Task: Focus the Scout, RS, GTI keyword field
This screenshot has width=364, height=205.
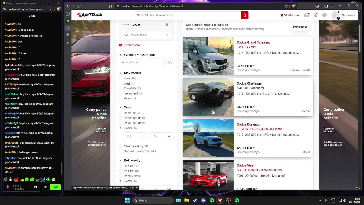Action: pos(142,62)
